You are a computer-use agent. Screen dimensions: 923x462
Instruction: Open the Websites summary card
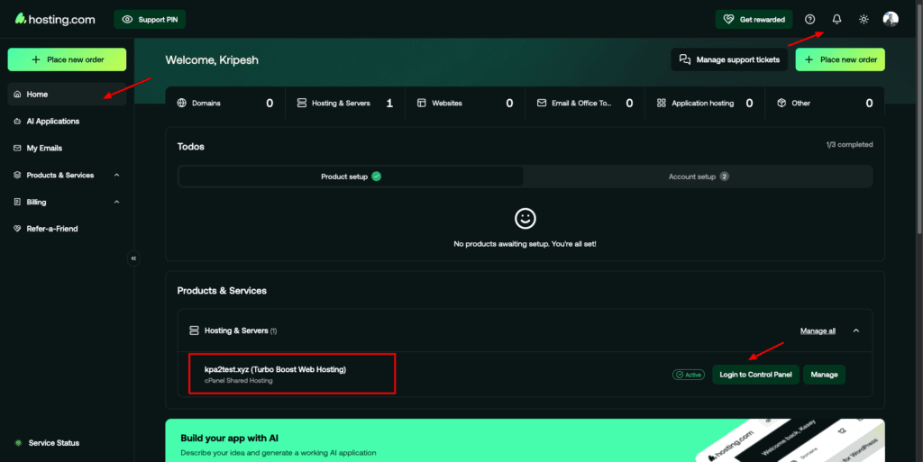465,103
